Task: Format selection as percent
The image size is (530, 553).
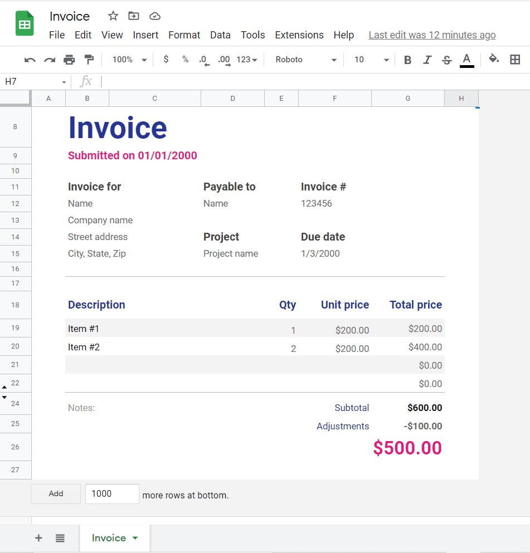Action: click(185, 60)
